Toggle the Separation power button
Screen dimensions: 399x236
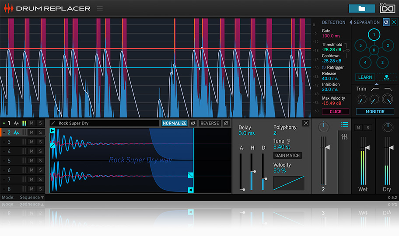386,22
